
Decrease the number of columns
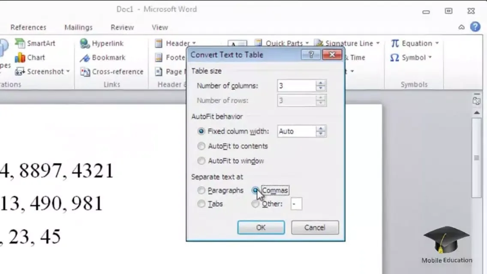click(x=321, y=88)
